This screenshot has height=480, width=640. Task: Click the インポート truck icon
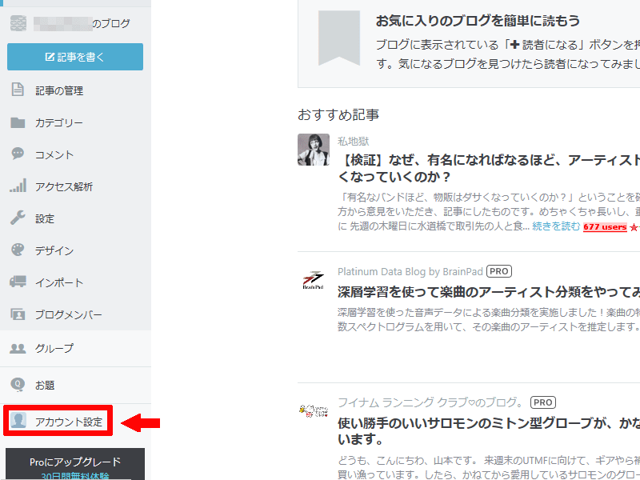tap(18, 282)
